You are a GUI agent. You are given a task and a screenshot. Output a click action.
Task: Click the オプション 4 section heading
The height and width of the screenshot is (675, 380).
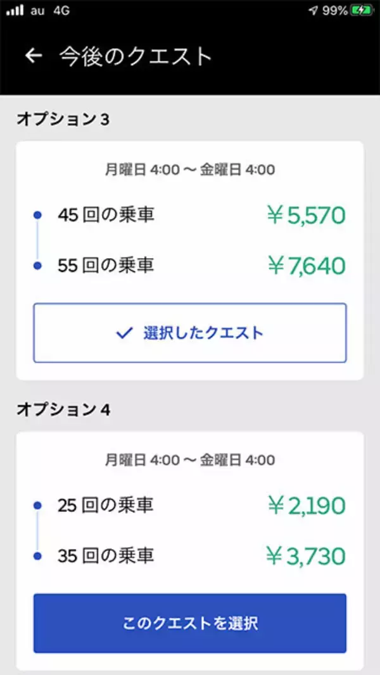63,409
